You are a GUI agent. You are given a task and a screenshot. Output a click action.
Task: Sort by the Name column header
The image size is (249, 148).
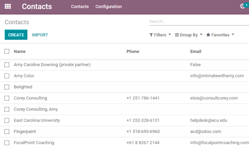tap(20, 51)
